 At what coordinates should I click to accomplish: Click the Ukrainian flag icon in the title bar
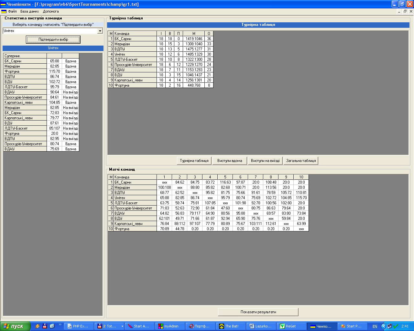tap(3, 4)
